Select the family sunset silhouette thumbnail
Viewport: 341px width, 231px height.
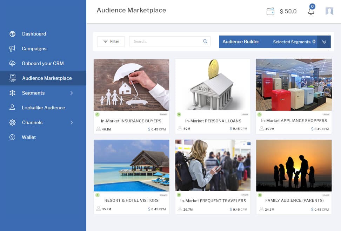coord(294,166)
